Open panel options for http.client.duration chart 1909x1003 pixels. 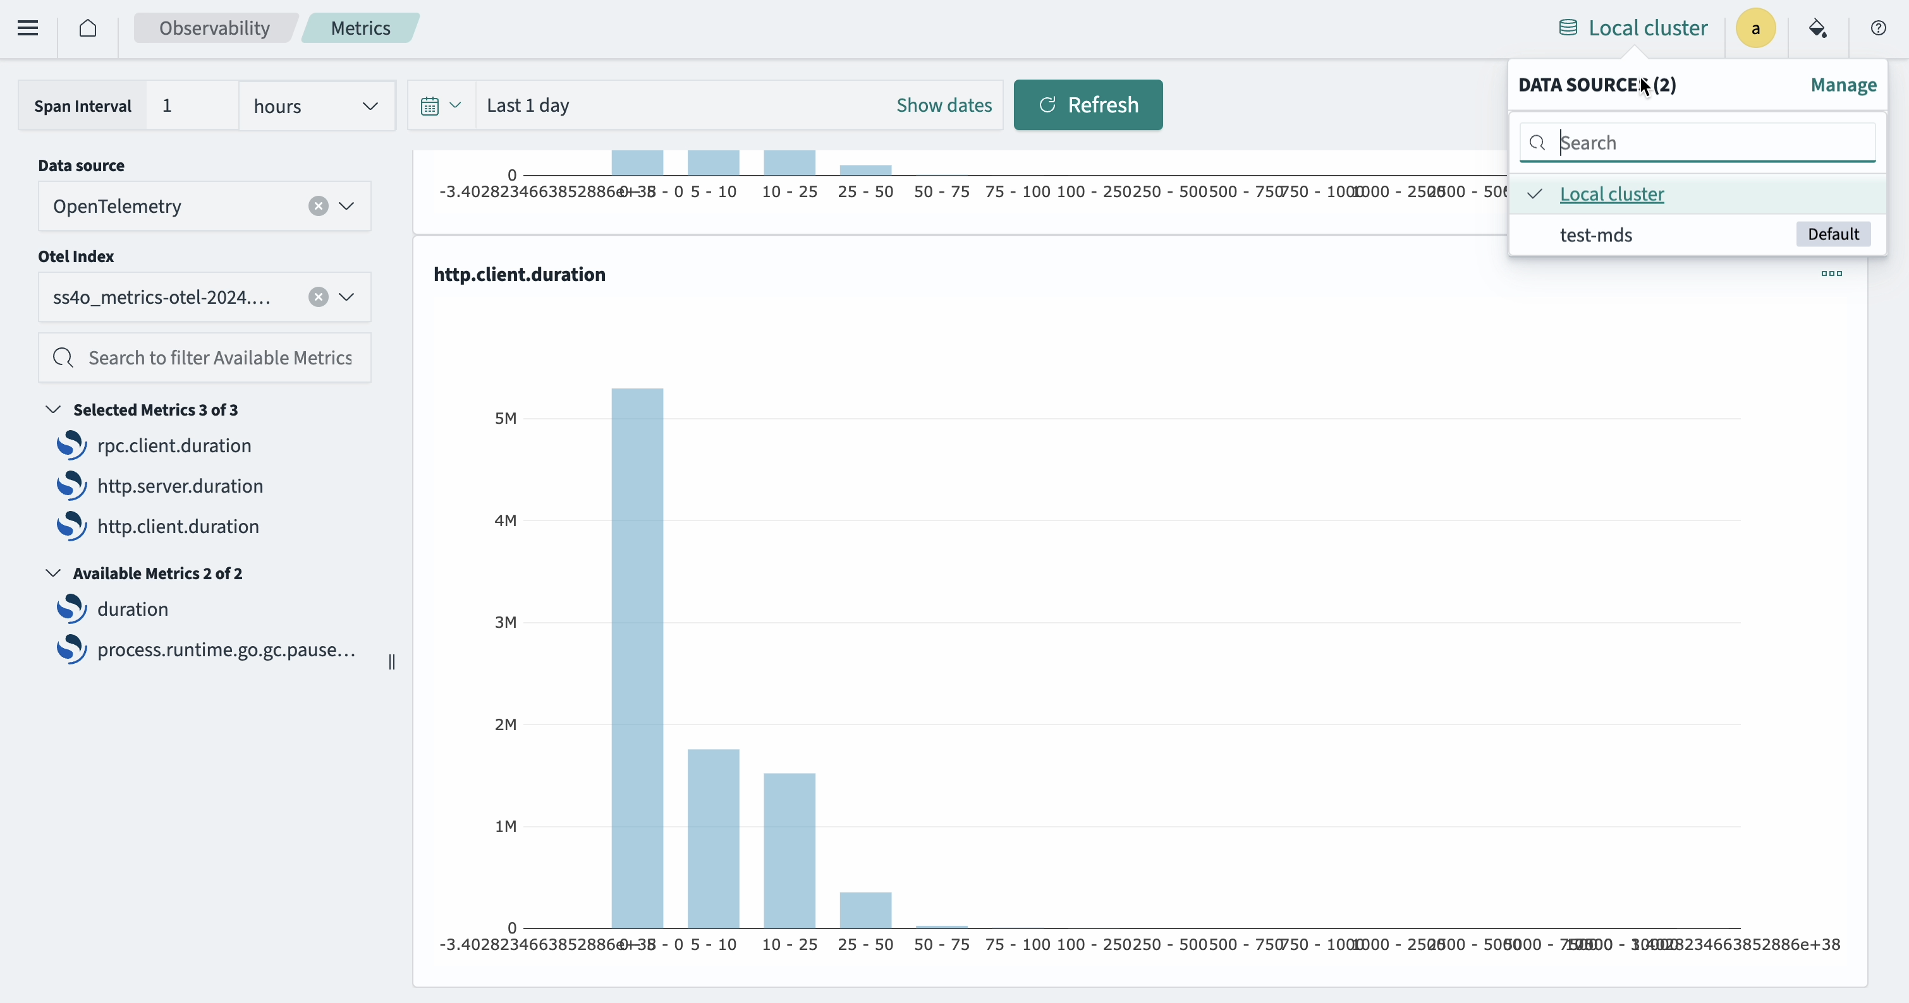click(x=1831, y=274)
